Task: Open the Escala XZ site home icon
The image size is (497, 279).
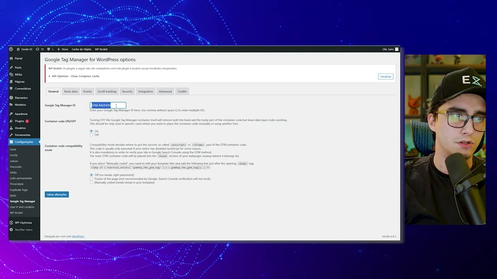Action: point(18,49)
